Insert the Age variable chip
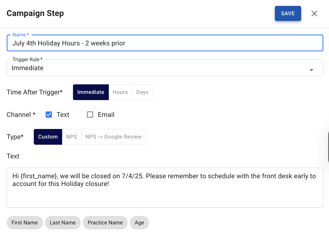This screenshot has height=243, width=329. [139, 223]
